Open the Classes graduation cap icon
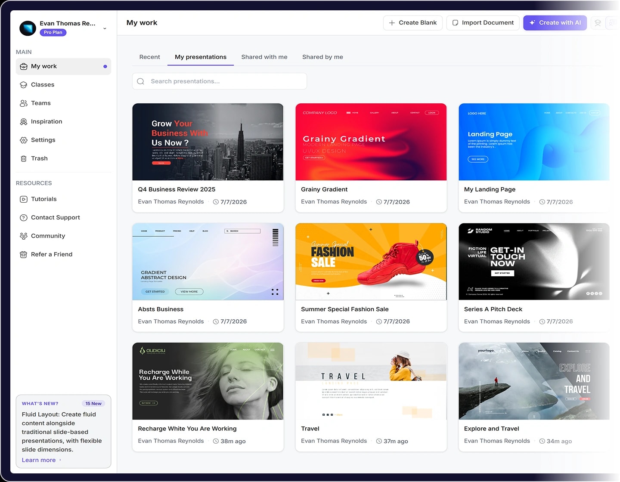This screenshot has height=482, width=620. coord(24,85)
